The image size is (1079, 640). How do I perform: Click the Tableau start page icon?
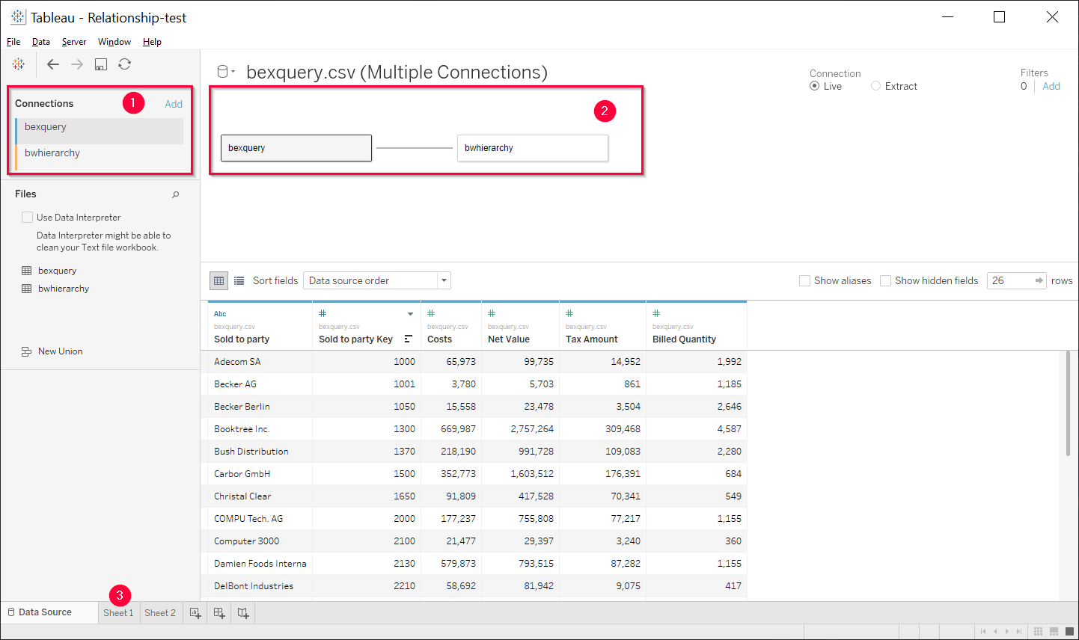click(x=19, y=64)
